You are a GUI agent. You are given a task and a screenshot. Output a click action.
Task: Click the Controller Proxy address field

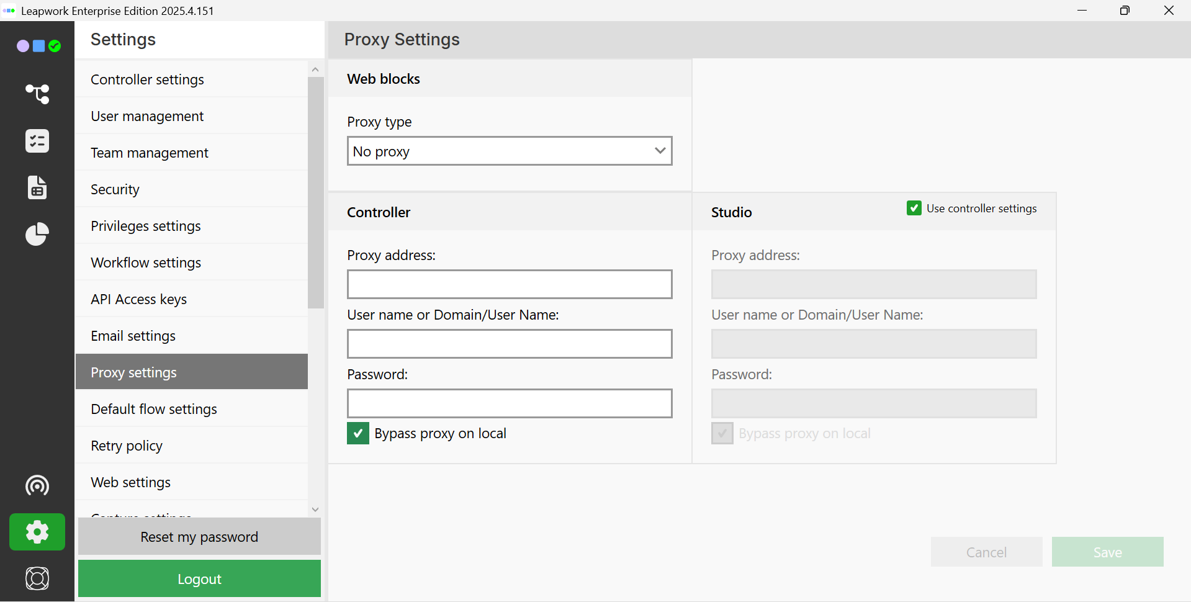click(x=509, y=284)
